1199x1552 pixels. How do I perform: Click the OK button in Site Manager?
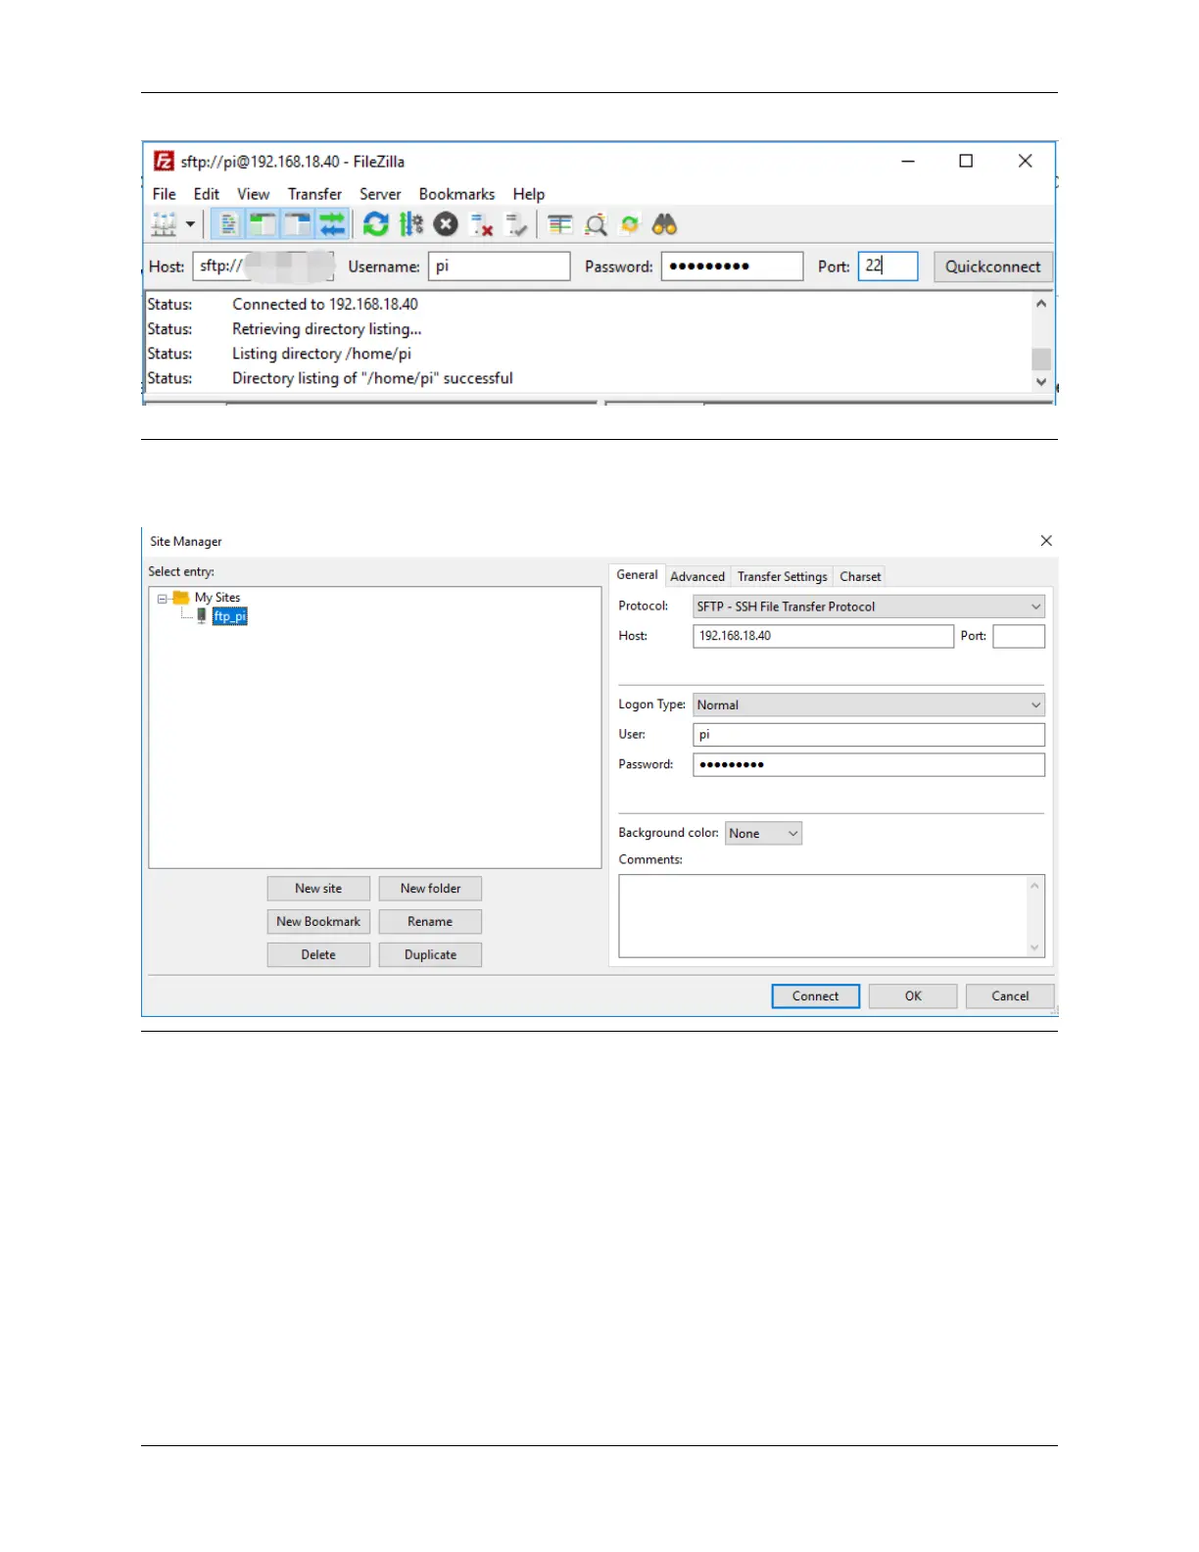point(913,996)
